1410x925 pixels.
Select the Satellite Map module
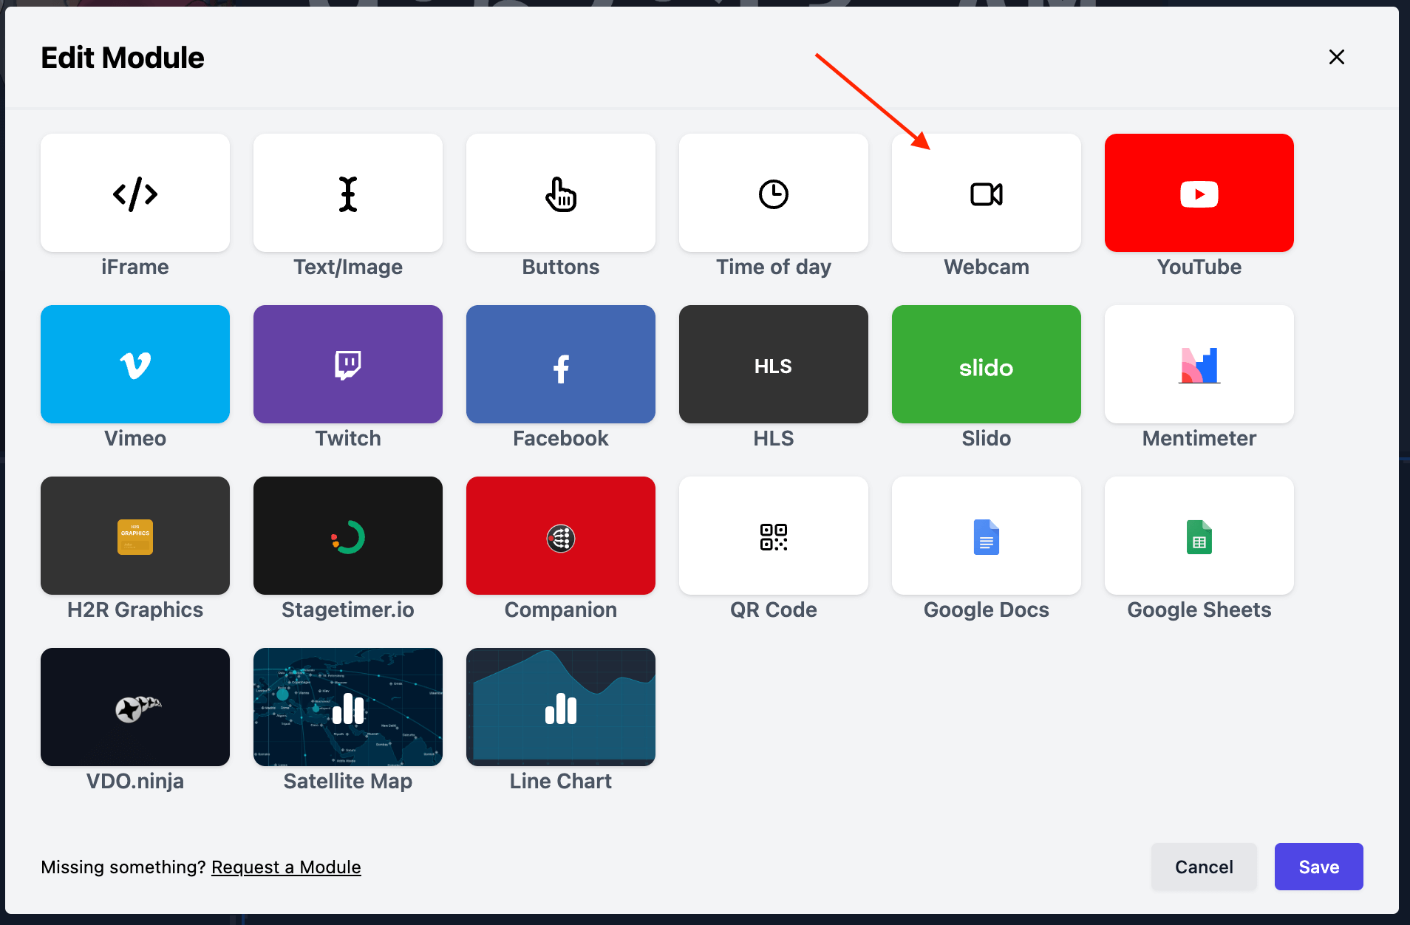pos(347,707)
